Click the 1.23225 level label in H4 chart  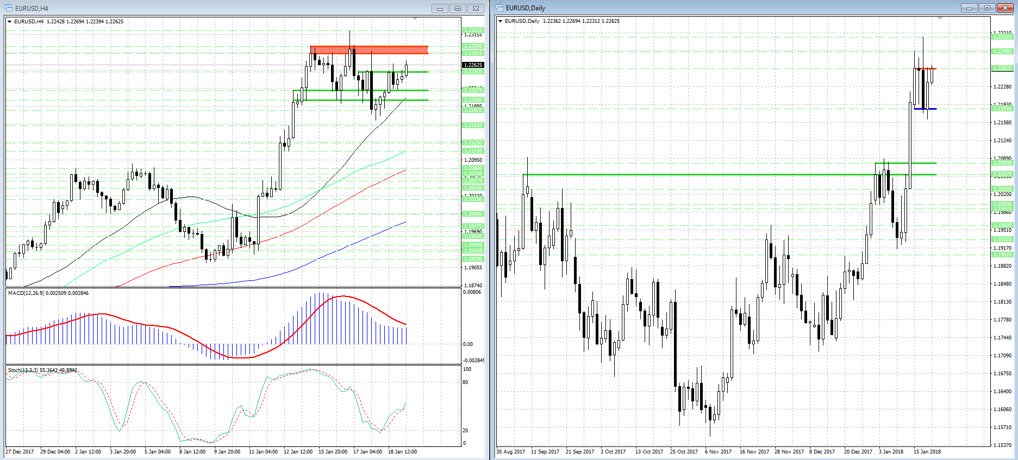(473, 30)
